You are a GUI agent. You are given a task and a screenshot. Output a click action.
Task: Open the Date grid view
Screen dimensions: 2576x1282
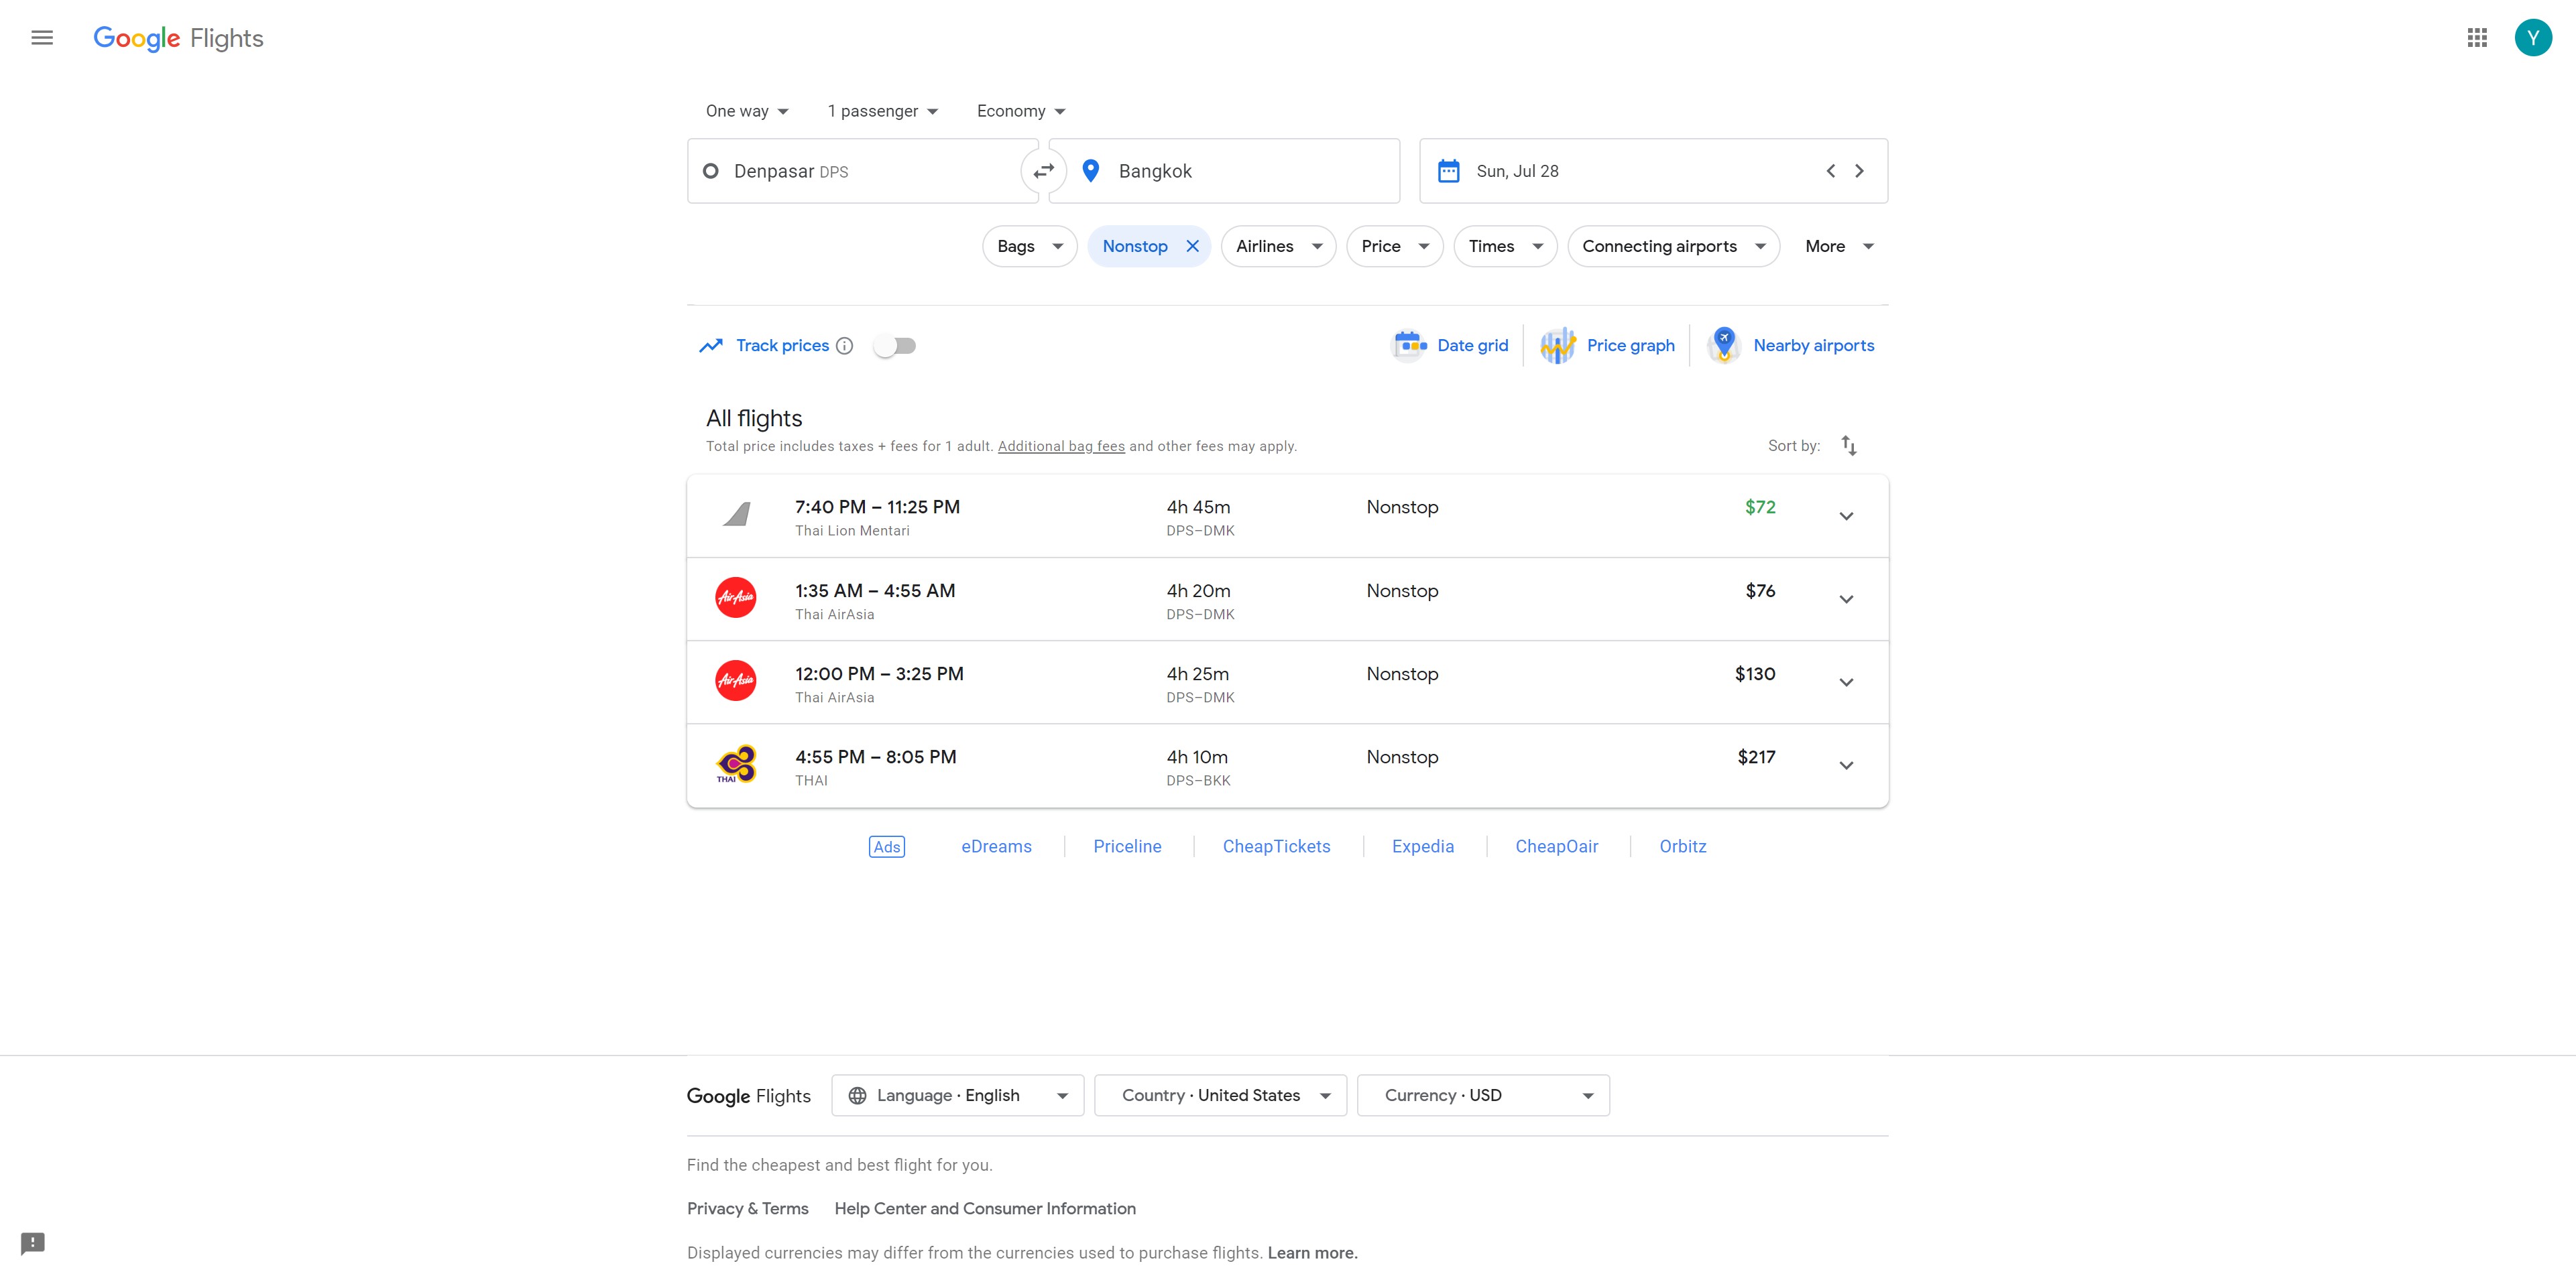tap(1472, 346)
